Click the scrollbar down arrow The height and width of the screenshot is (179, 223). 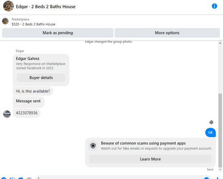pos(220,170)
